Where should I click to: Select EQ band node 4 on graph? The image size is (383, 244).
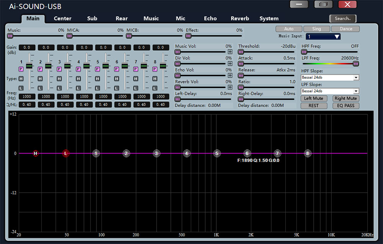(187, 153)
